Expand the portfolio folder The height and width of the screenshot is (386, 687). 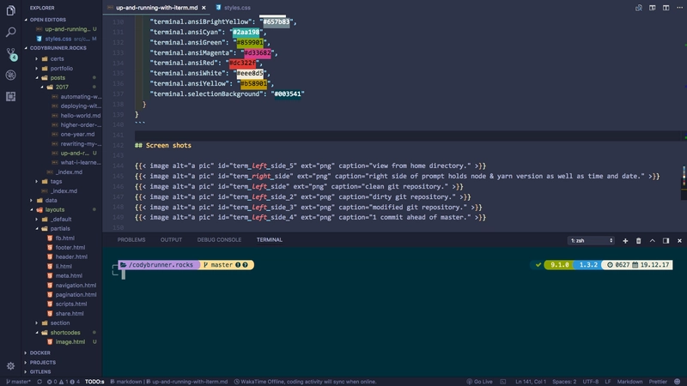pyautogui.click(x=61, y=69)
